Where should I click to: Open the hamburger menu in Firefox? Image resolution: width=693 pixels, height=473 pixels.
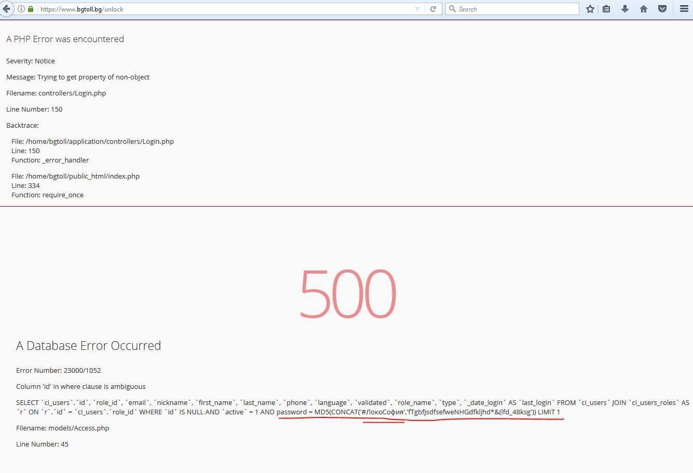(684, 9)
